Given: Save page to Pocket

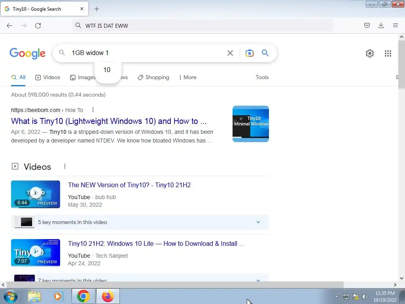Looking at the screenshot, I should tap(367, 25).
